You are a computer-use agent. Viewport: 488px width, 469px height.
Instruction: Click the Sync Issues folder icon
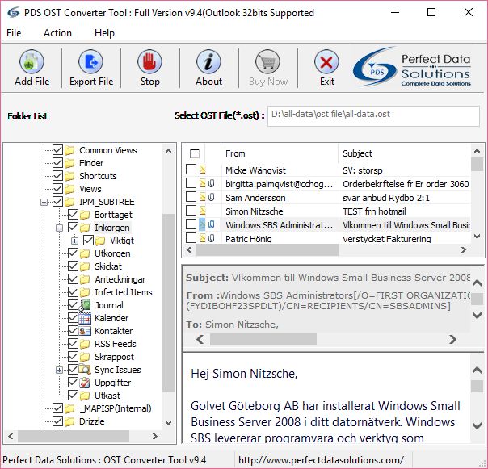(85, 370)
